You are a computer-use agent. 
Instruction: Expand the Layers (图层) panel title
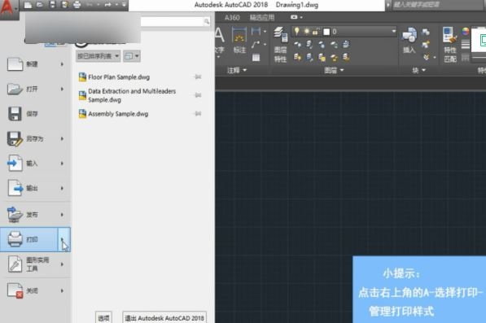[334, 70]
